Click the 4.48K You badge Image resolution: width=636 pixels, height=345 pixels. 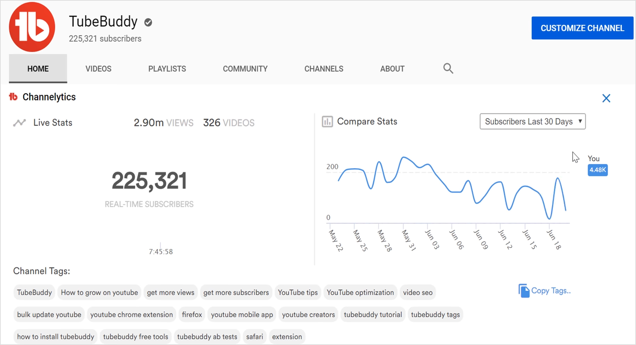pos(598,170)
